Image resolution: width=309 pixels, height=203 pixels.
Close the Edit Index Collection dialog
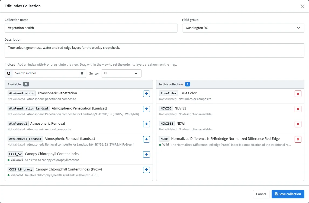pyautogui.click(x=302, y=6)
